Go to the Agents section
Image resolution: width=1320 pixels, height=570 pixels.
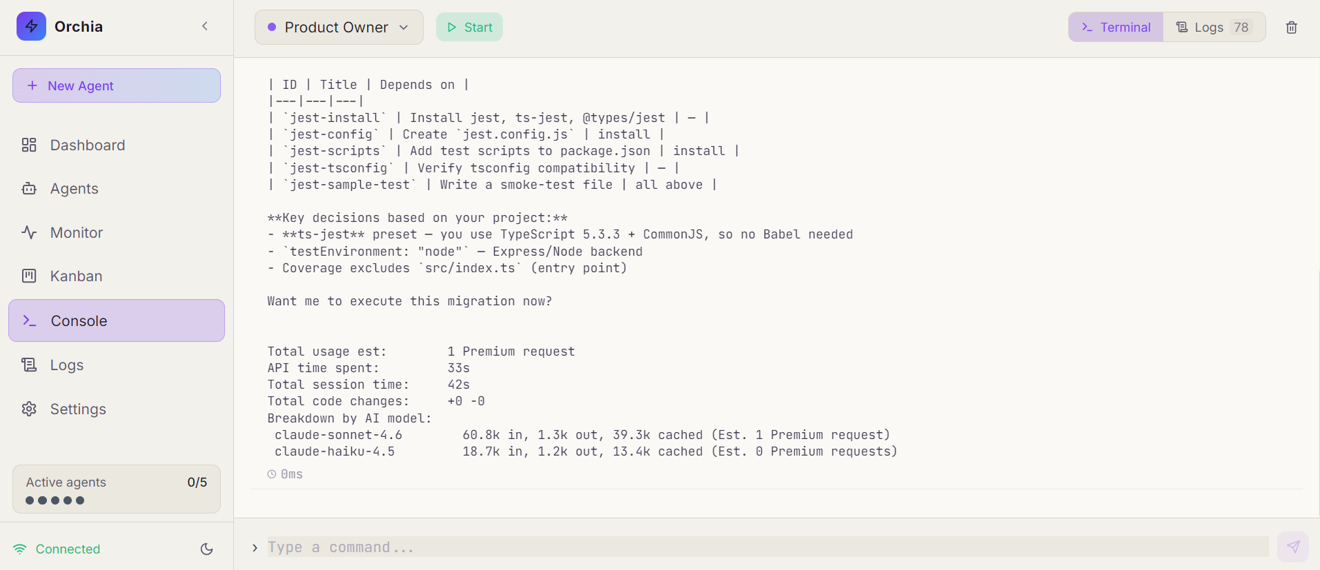[x=117, y=189]
